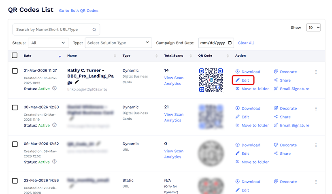
Task: Check the 31-Mar-2026 11:27 row checkbox
Action: (x=15, y=71)
